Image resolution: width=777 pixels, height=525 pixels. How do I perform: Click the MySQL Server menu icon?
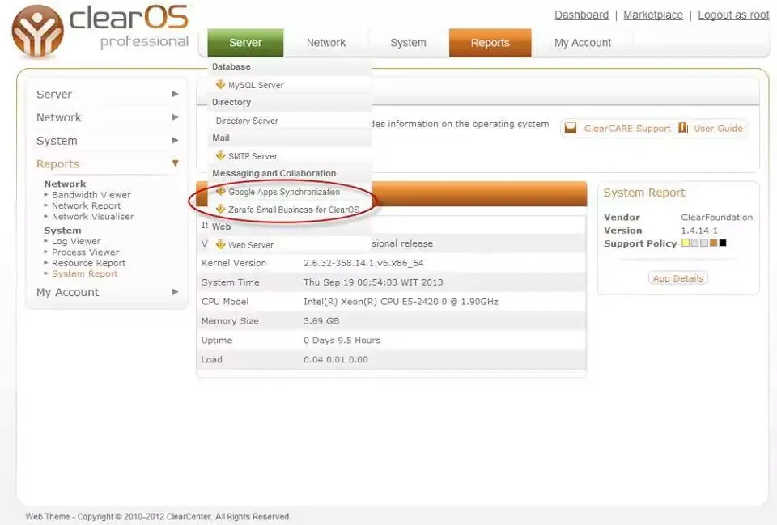pos(220,84)
